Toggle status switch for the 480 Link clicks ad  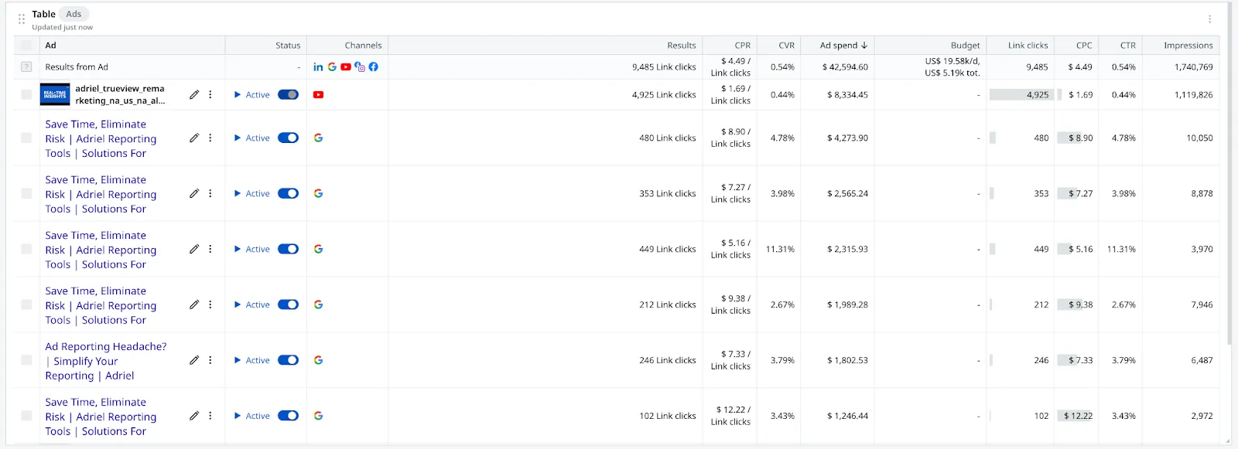tap(288, 138)
